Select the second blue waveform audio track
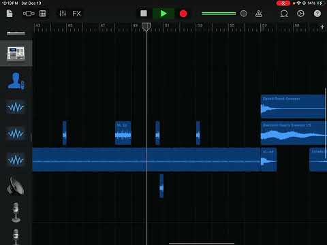327x245 pixels. coord(16,134)
